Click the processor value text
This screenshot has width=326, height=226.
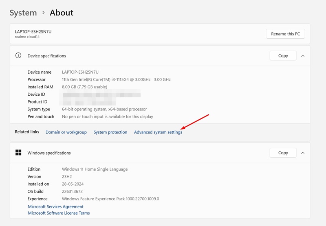point(116,80)
